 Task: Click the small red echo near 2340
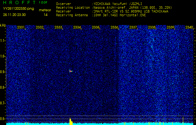183,71
